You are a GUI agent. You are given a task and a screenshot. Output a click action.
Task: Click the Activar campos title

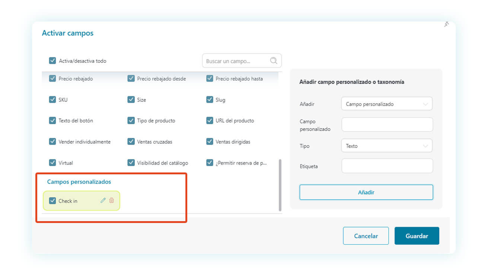[68, 33]
